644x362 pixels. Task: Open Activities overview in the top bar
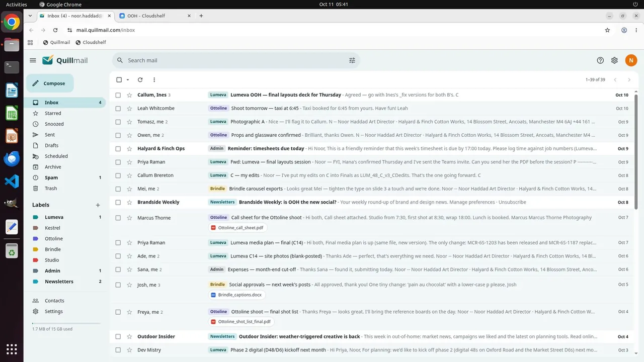17,5
